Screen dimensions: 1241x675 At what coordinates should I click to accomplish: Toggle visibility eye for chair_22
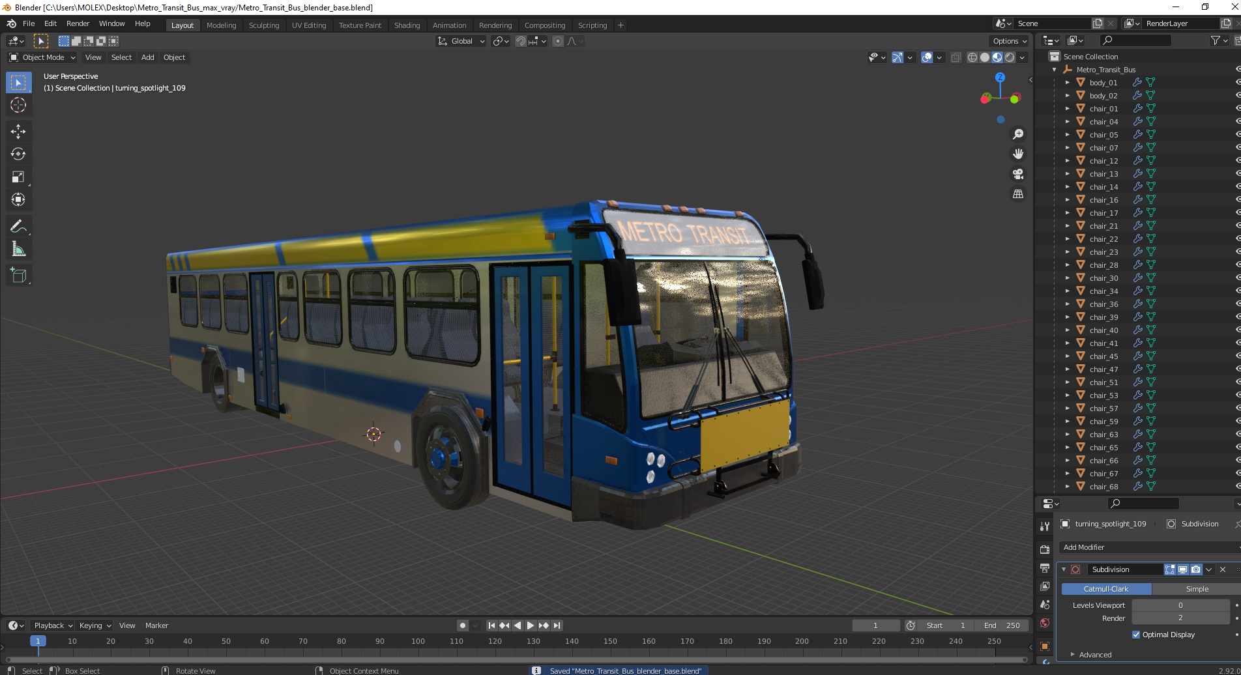(x=1237, y=239)
